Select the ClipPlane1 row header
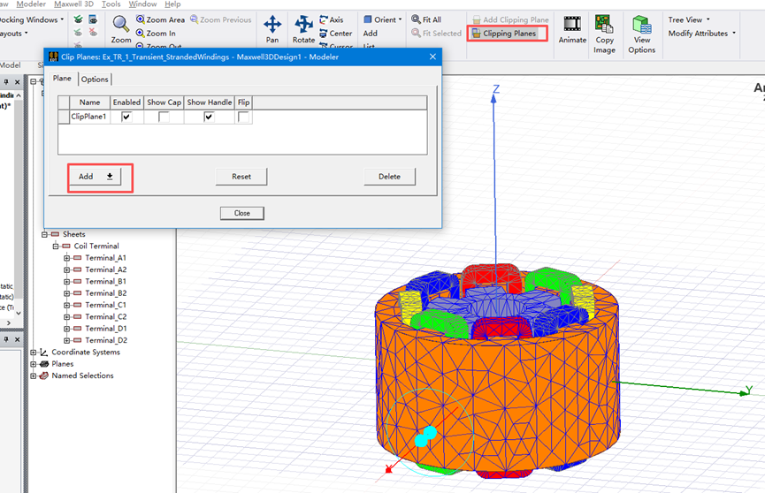765x493 pixels. pos(64,117)
